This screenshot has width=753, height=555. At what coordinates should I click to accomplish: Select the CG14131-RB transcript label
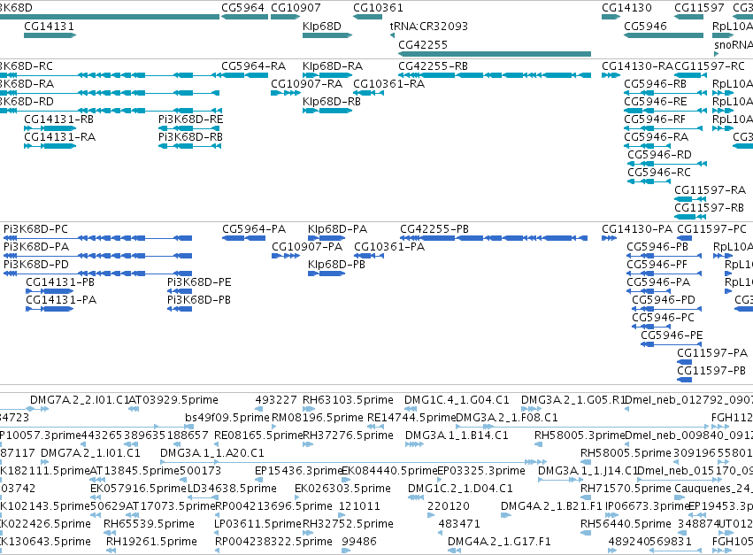click(58, 119)
